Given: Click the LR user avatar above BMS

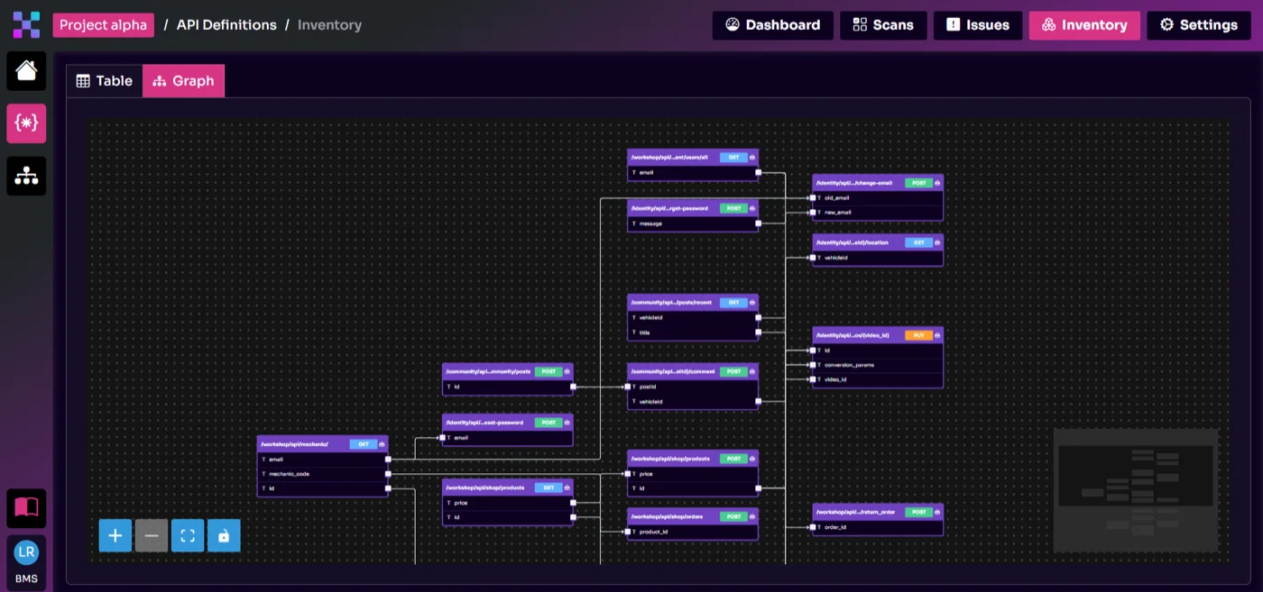Looking at the screenshot, I should [x=26, y=552].
